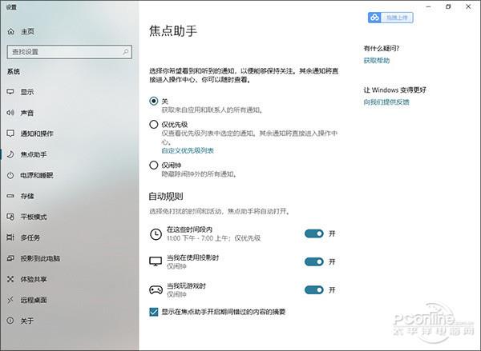Click the cloud upload 拖拽上传 button
The width and height of the screenshot is (481, 351).
click(x=390, y=18)
